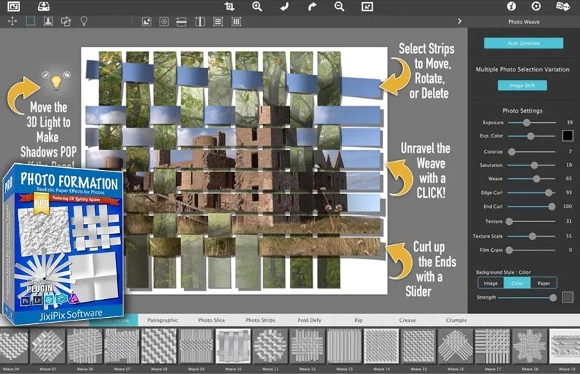580x374 pixels.
Task: Choose the rectangle selection tool
Action: [31, 22]
